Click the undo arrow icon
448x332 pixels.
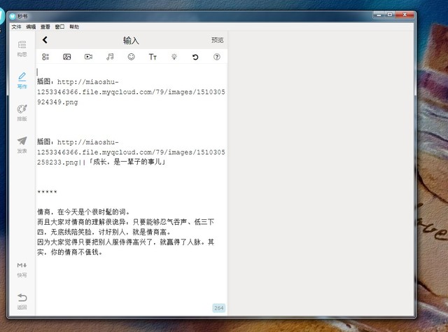coord(195,57)
